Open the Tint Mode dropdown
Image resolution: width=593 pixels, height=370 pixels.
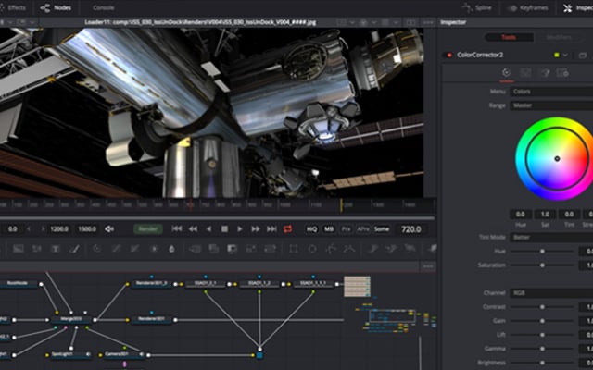coord(551,237)
